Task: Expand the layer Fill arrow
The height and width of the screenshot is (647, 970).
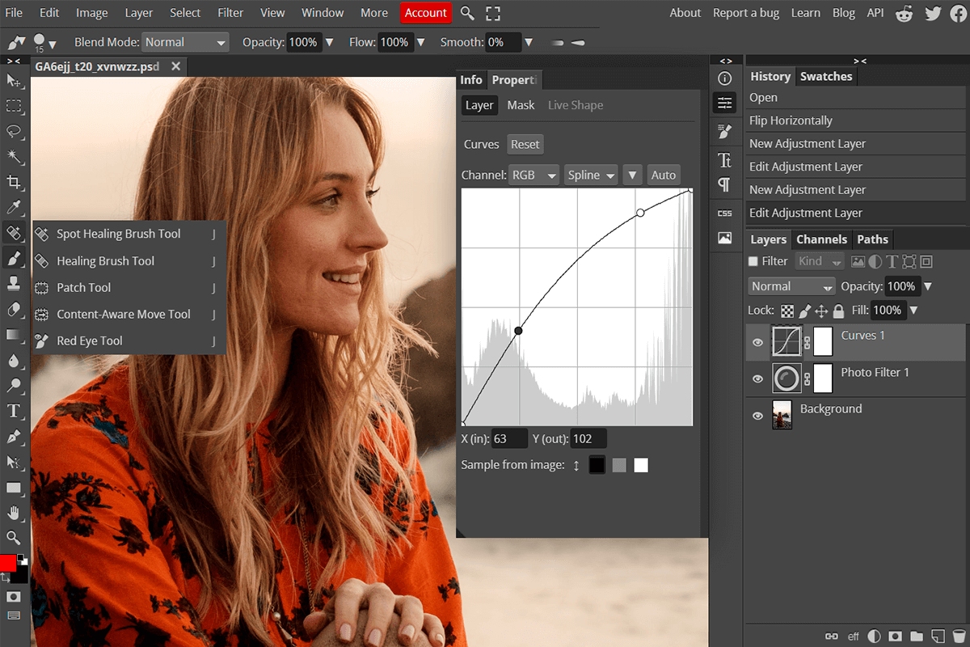Action: pyautogui.click(x=913, y=311)
